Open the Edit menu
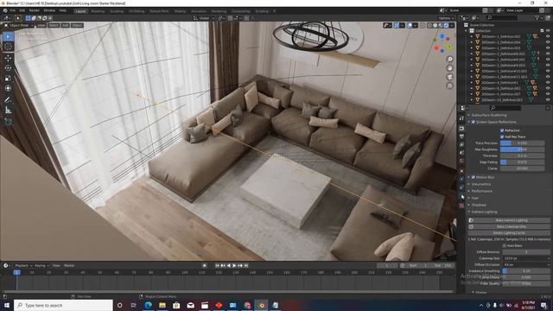This screenshot has width=553, height=311. tap(22, 11)
